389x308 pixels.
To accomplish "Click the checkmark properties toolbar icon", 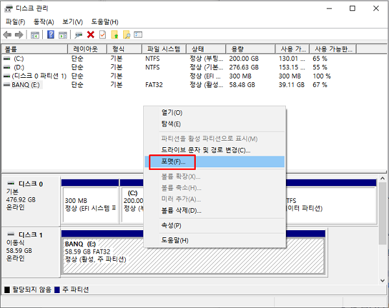I will [102, 34].
